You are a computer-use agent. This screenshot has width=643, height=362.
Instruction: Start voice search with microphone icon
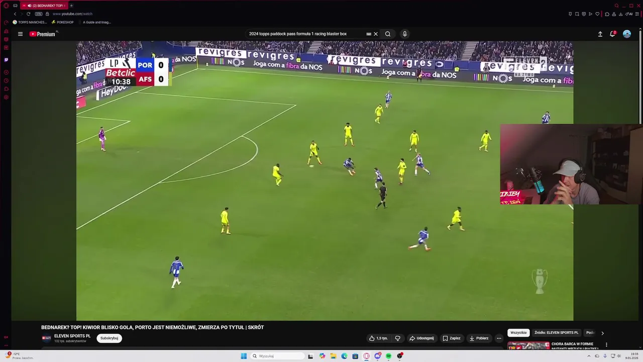coord(405,34)
